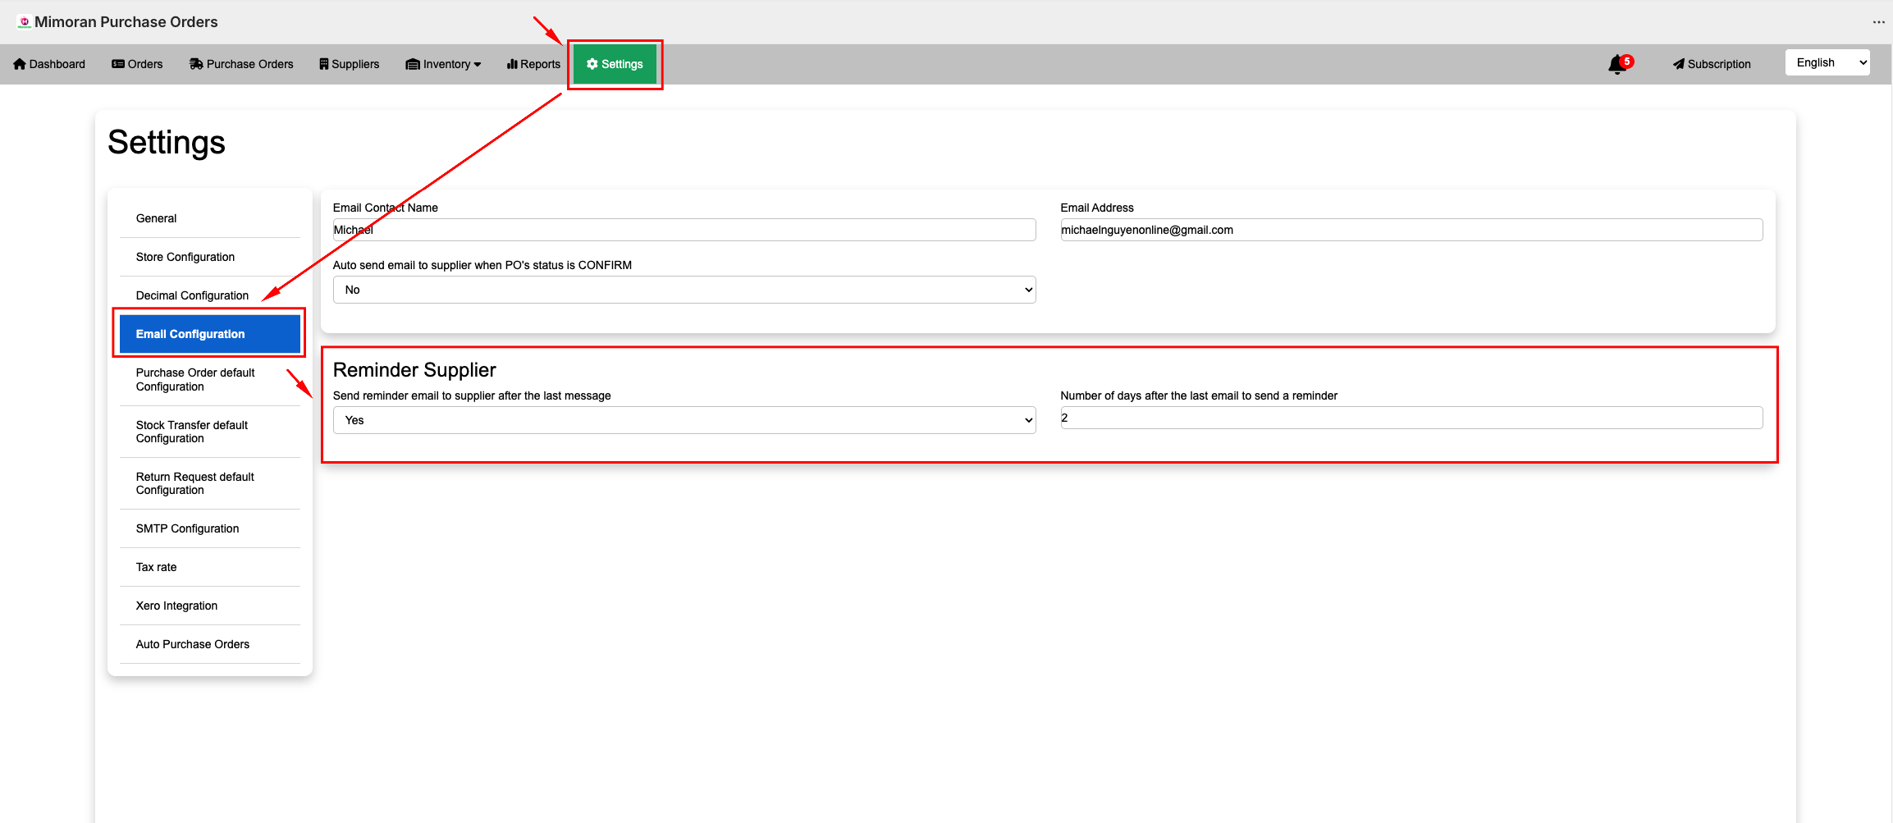Image resolution: width=1893 pixels, height=823 pixels.
Task: Click the reminder number of days field
Action: pyautogui.click(x=1411, y=418)
